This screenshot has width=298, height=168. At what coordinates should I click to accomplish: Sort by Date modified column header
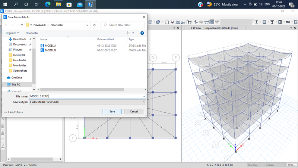pyautogui.click(x=105, y=39)
